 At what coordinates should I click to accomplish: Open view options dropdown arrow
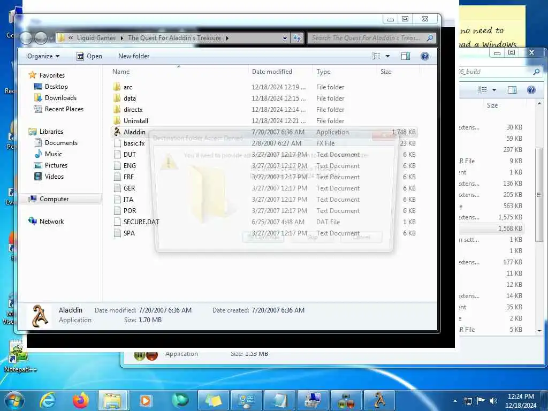click(x=387, y=56)
